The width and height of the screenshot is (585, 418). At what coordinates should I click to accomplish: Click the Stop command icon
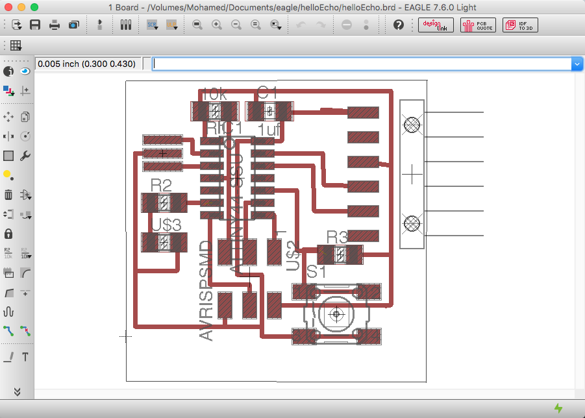coord(347,25)
